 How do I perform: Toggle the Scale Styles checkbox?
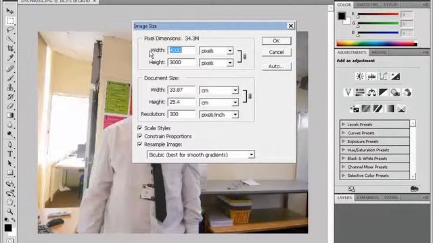(140, 128)
